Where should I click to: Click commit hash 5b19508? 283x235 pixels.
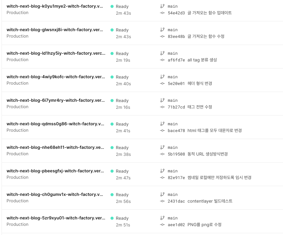click(x=176, y=154)
